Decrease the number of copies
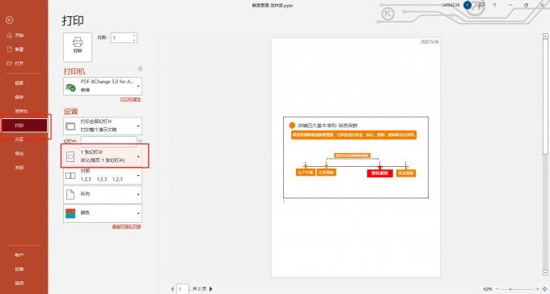 134,40
